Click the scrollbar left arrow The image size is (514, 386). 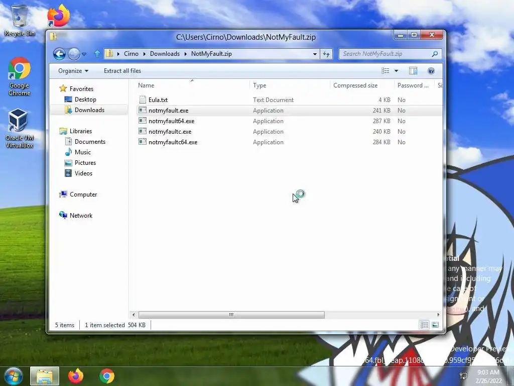click(134, 315)
